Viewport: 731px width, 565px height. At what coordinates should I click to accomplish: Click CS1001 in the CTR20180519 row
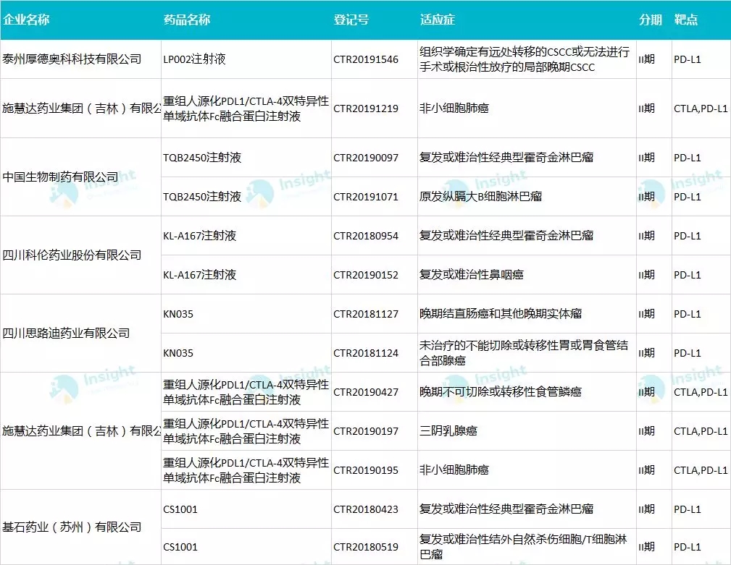[180, 547]
